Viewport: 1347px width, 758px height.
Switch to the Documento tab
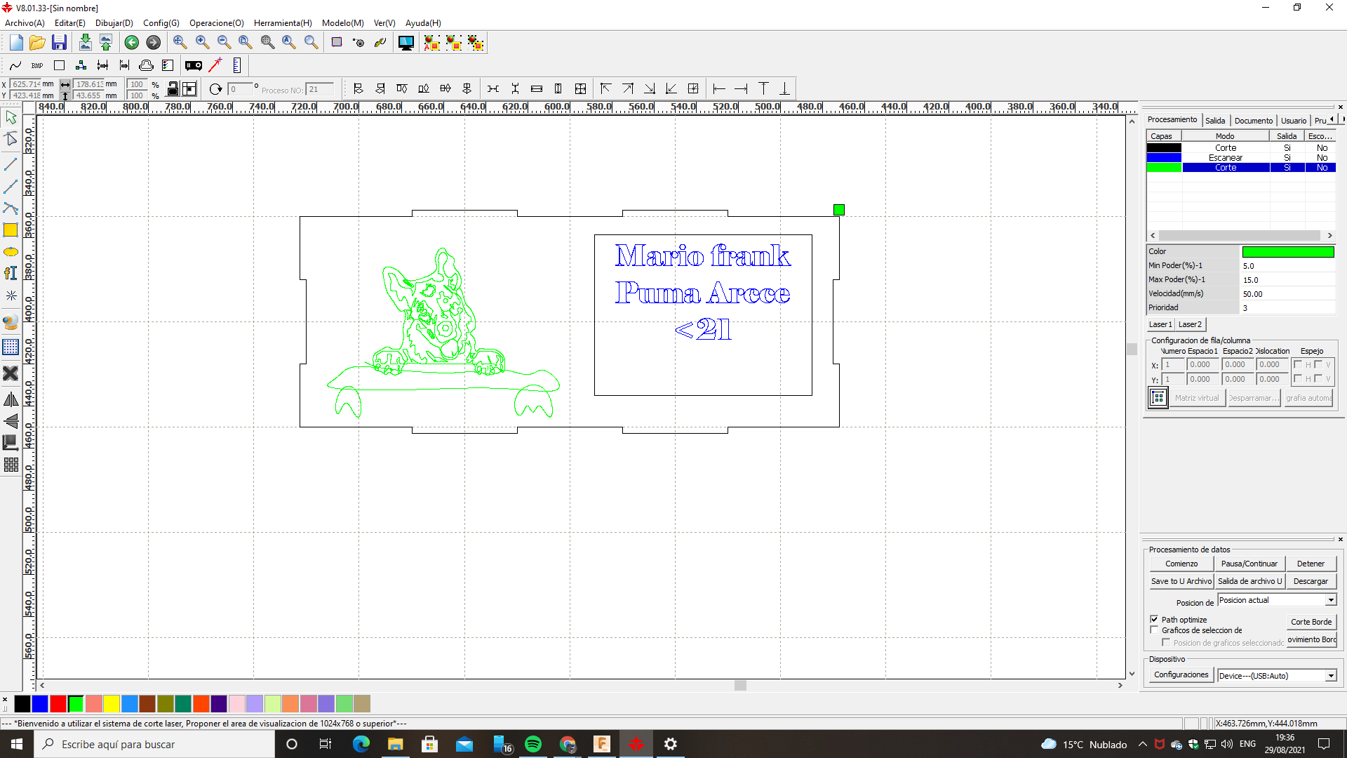click(1254, 120)
